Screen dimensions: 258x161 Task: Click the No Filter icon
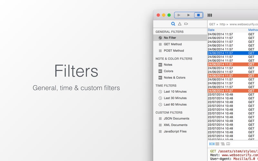[160, 38]
